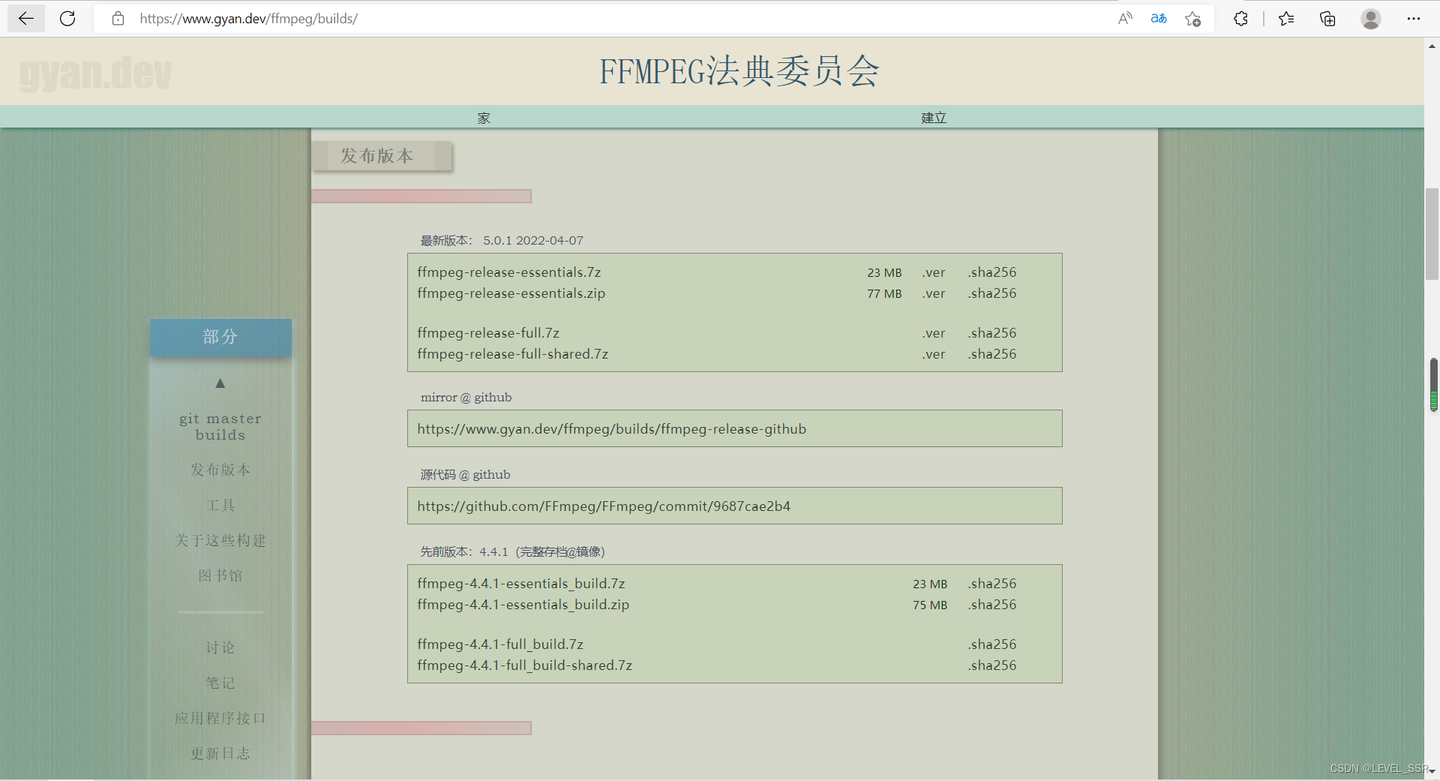The image size is (1440, 781).
Task: Download ffmpeg-release-full.7z
Action: (488, 333)
